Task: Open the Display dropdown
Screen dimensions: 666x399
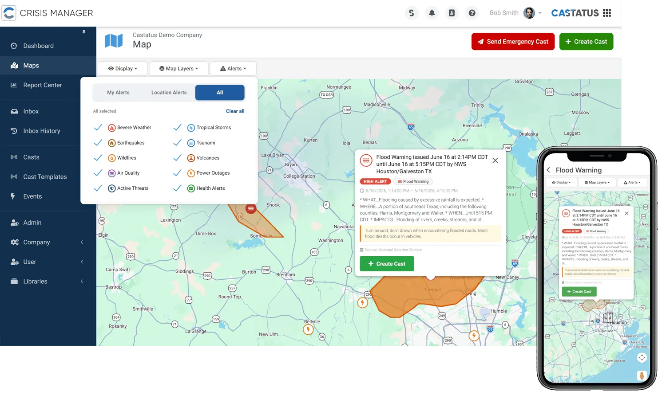Action: pos(123,68)
